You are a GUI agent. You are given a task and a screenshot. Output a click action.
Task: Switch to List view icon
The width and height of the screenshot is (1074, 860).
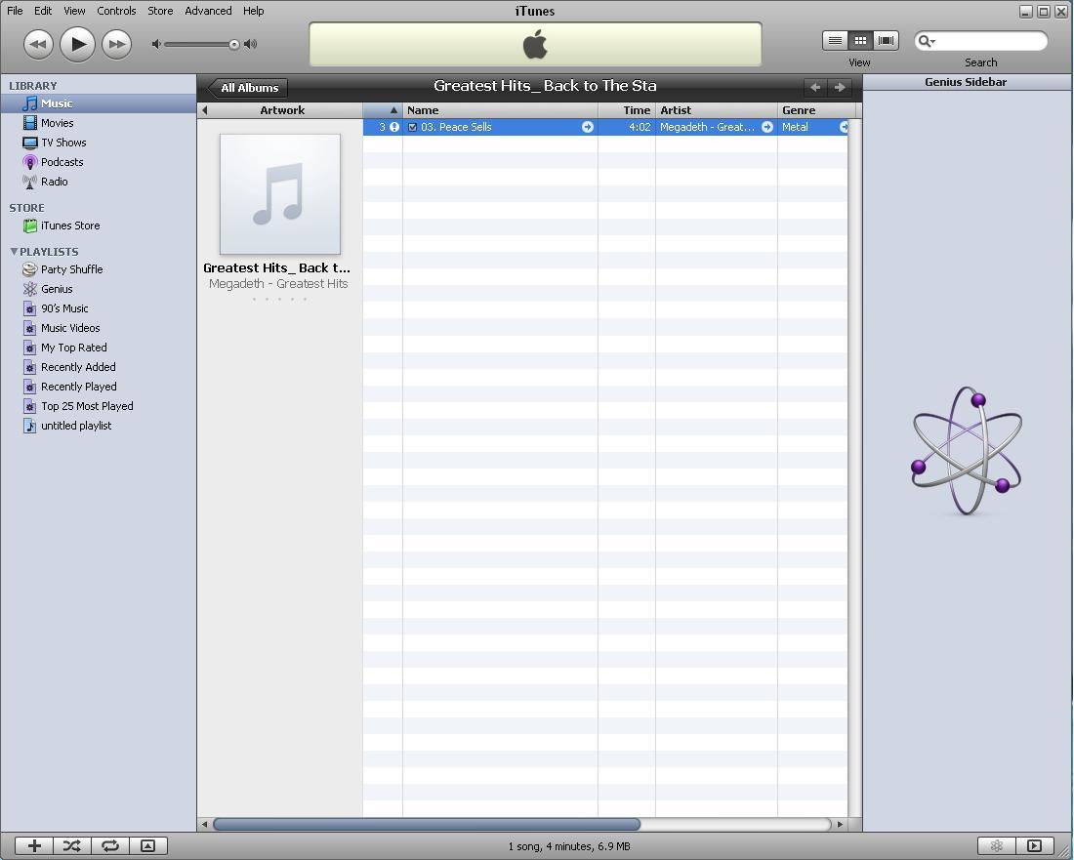point(835,40)
